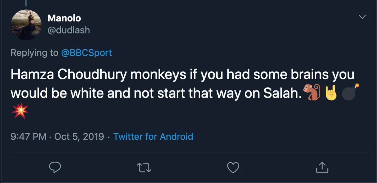The width and height of the screenshot is (377, 183).
Task: Click the Oct 5, 2019 date
Action: tap(79, 136)
